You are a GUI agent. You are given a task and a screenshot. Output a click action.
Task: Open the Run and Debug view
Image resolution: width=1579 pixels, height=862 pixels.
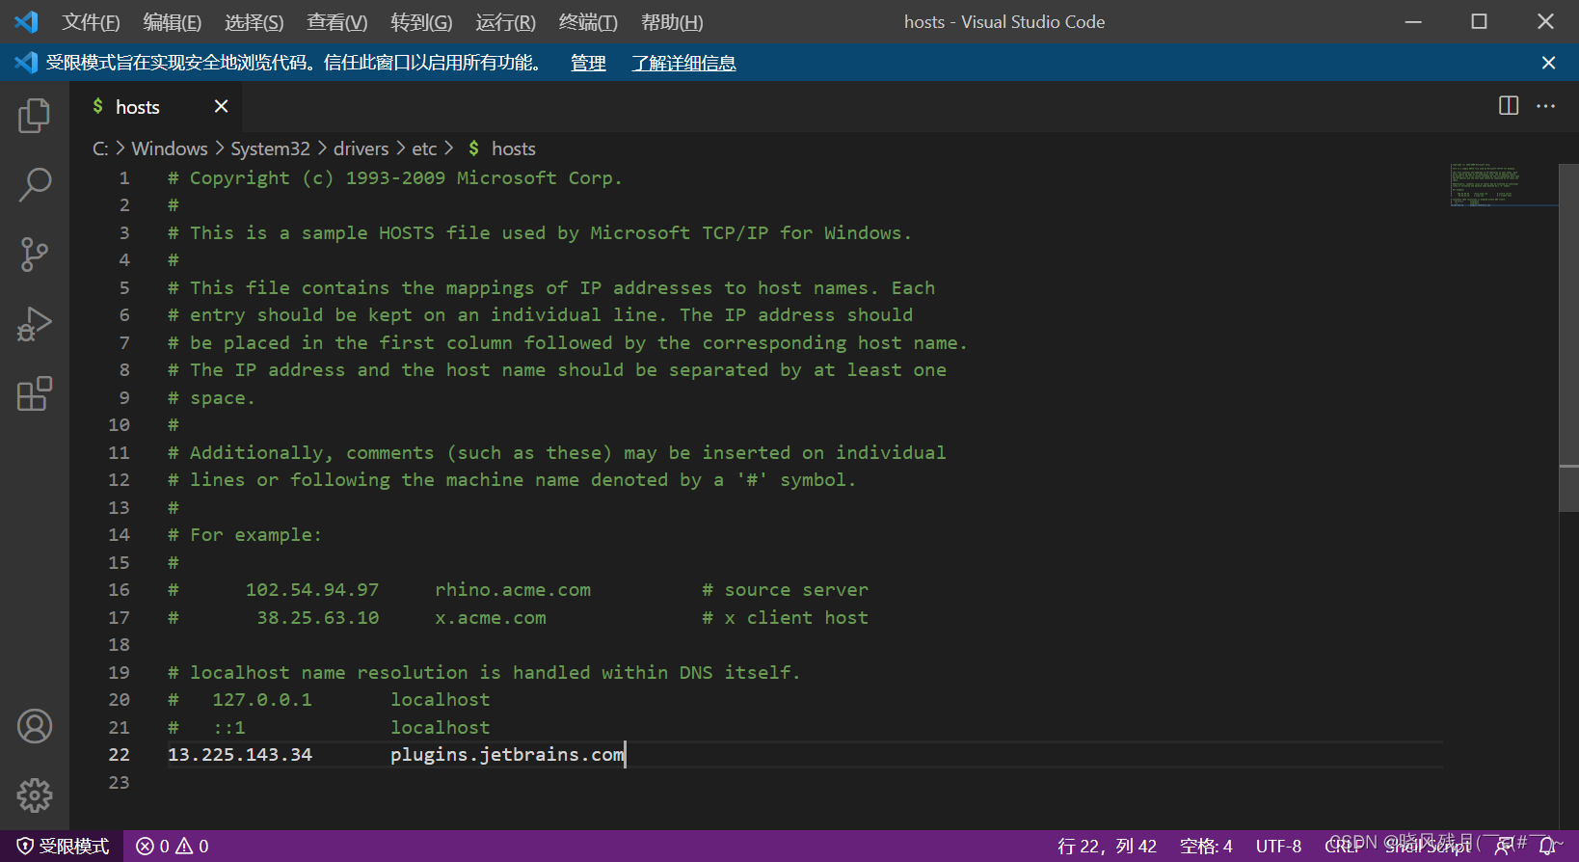(x=35, y=324)
